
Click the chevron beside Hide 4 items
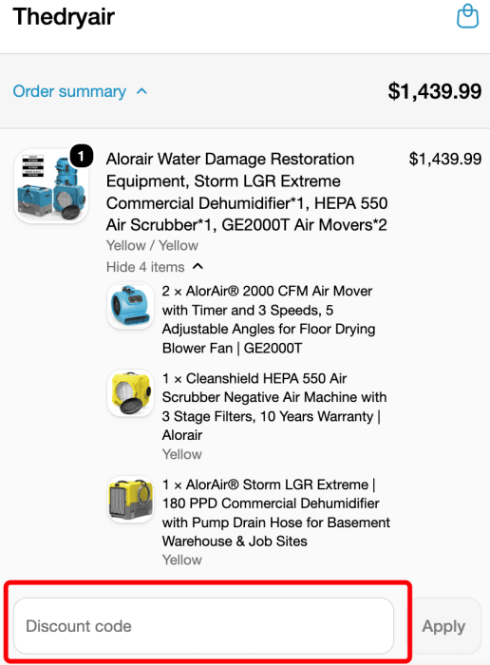click(x=198, y=266)
